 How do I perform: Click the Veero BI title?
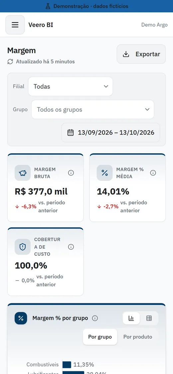point(41,25)
